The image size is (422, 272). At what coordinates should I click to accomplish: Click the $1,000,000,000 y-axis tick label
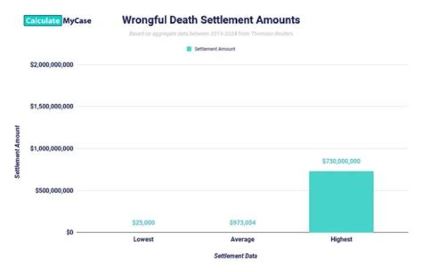point(52,149)
